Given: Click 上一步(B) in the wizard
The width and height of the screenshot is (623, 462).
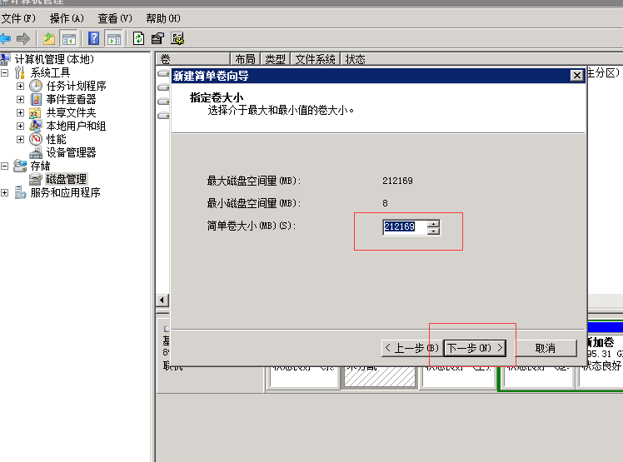Looking at the screenshot, I should click(412, 348).
